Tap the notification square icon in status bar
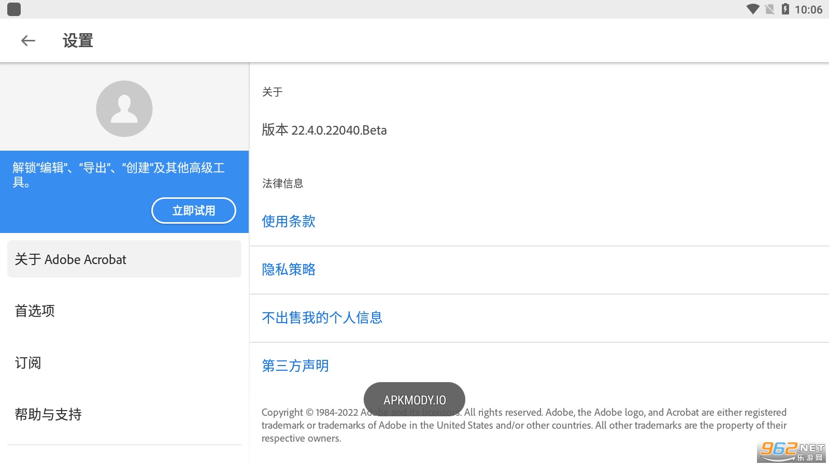The image size is (829, 466). point(14,9)
